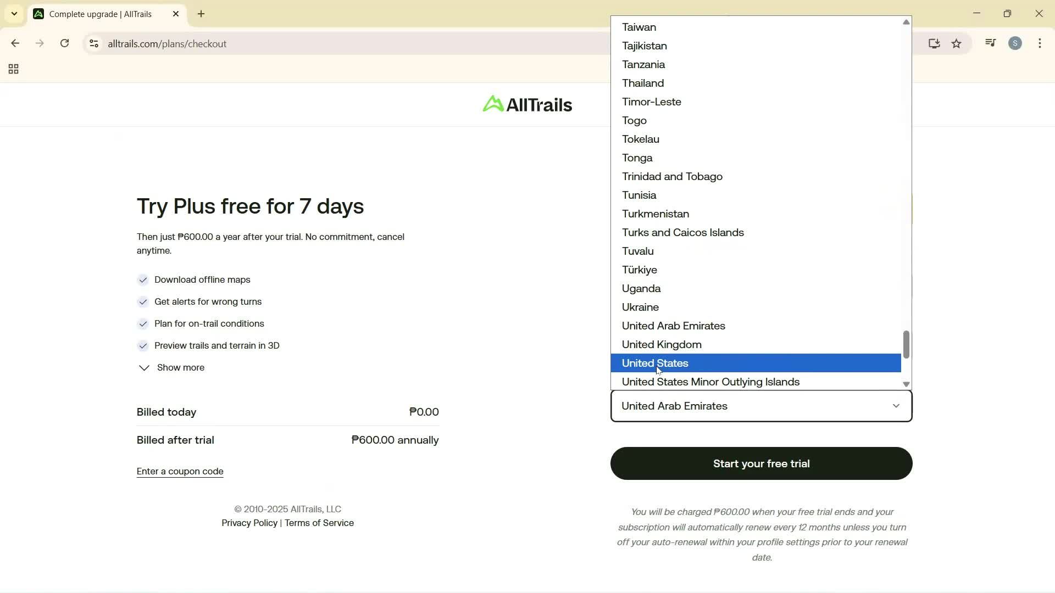1055x593 pixels.
Task: Reload the checkout page
Action: point(64,43)
